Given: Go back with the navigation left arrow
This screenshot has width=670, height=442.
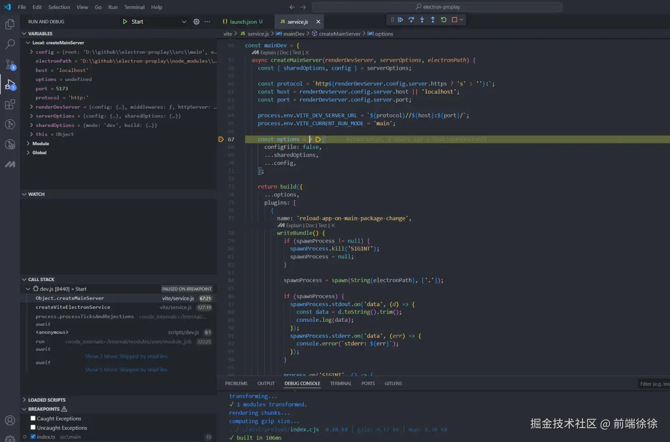Looking at the screenshot, I should point(292,7).
